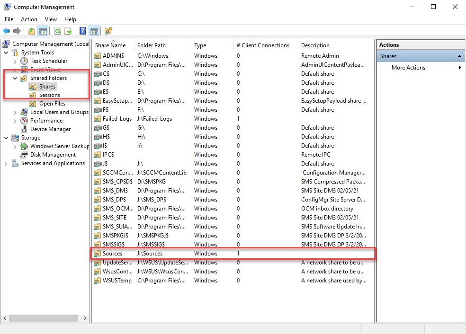Image resolution: width=466 pixels, height=334 pixels.
Task: Expand Local Users and Groups node
Action: coord(15,112)
